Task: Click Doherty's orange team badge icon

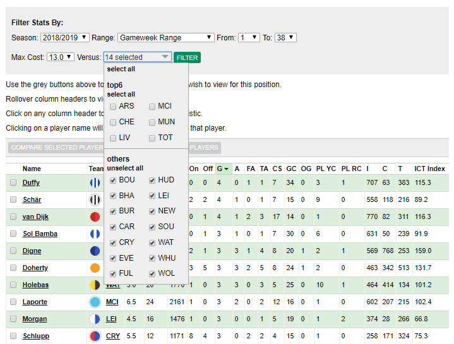Action: pyautogui.click(x=95, y=268)
